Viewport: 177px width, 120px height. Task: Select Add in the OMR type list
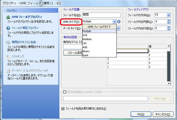[x=99, y=47]
